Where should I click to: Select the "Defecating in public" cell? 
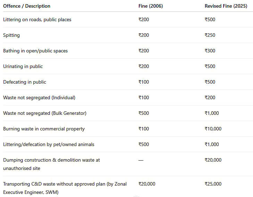click(x=25, y=82)
